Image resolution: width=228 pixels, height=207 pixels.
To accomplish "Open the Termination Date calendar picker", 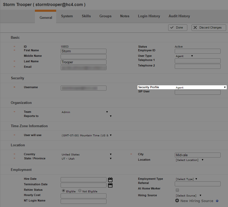I will (x=110, y=185).
